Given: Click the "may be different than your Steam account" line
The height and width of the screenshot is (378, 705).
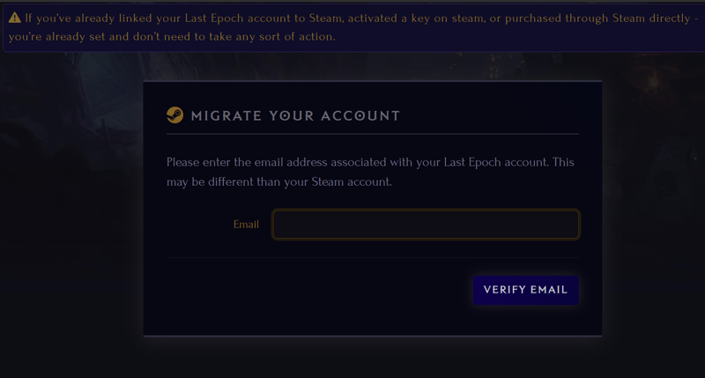Looking at the screenshot, I should pos(279,182).
